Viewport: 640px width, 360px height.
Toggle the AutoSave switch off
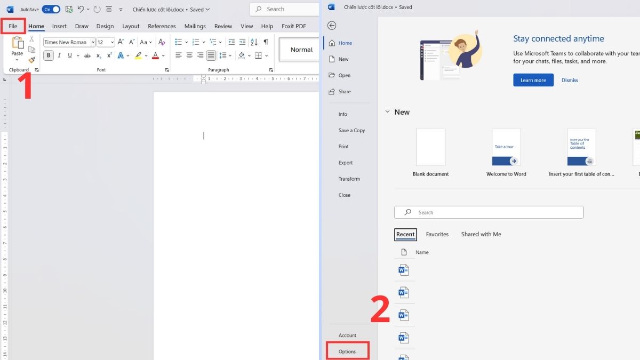click(x=51, y=9)
